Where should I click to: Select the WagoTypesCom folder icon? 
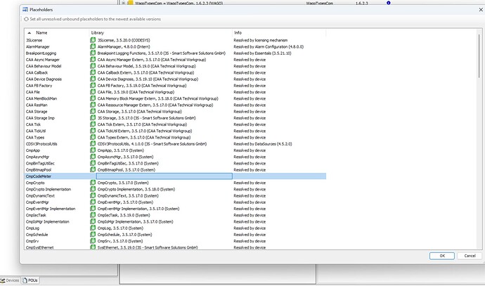[x=131, y=3]
